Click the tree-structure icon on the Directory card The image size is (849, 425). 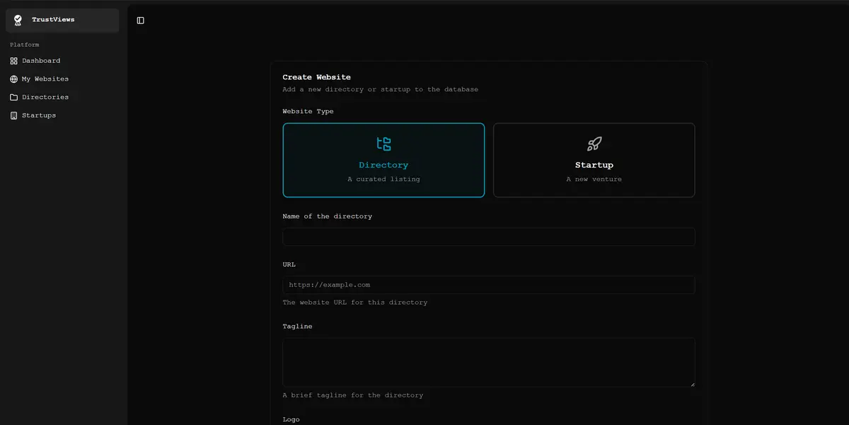(383, 144)
